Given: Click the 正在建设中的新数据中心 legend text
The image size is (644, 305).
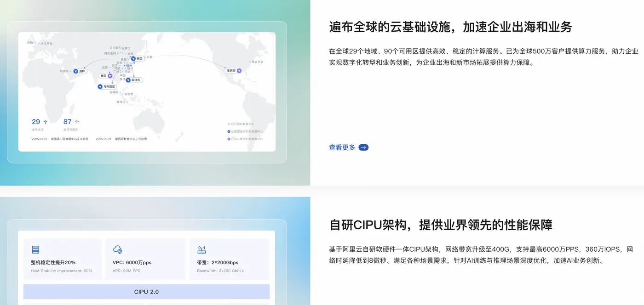Looking at the screenshot, I should [x=247, y=131].
